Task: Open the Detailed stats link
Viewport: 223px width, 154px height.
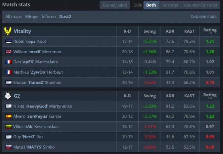Action: pos(203,17)
